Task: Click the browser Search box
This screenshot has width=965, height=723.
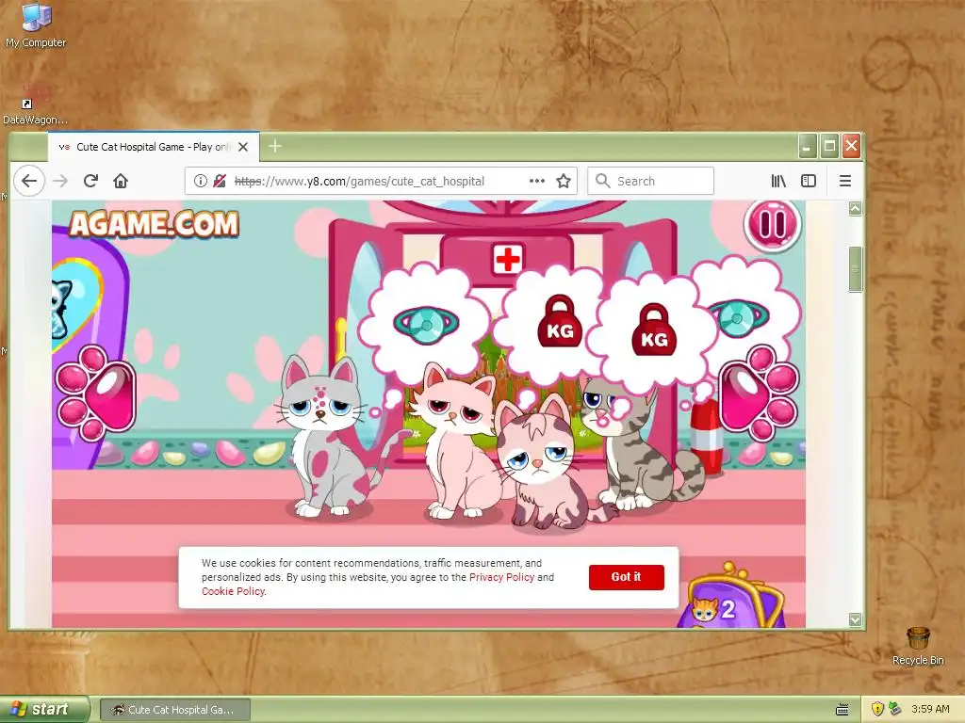Action: point(651,181)
